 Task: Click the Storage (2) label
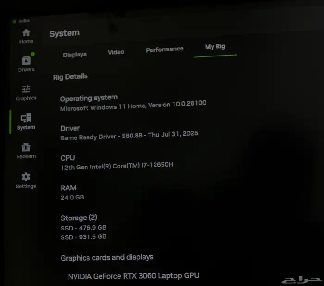[79, 218]
